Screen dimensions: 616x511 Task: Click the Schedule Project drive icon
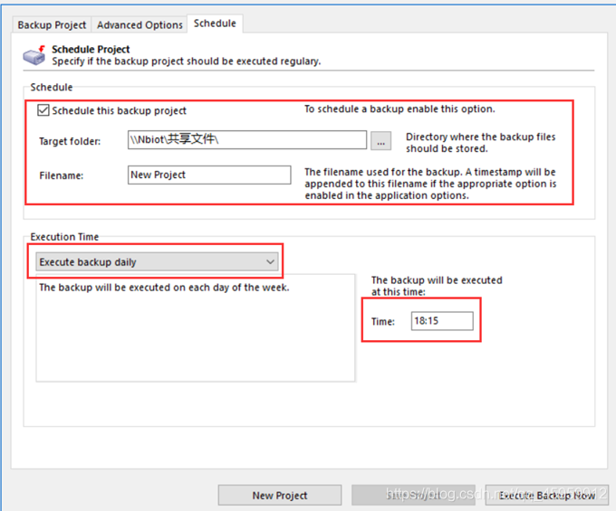click(34, 55)
